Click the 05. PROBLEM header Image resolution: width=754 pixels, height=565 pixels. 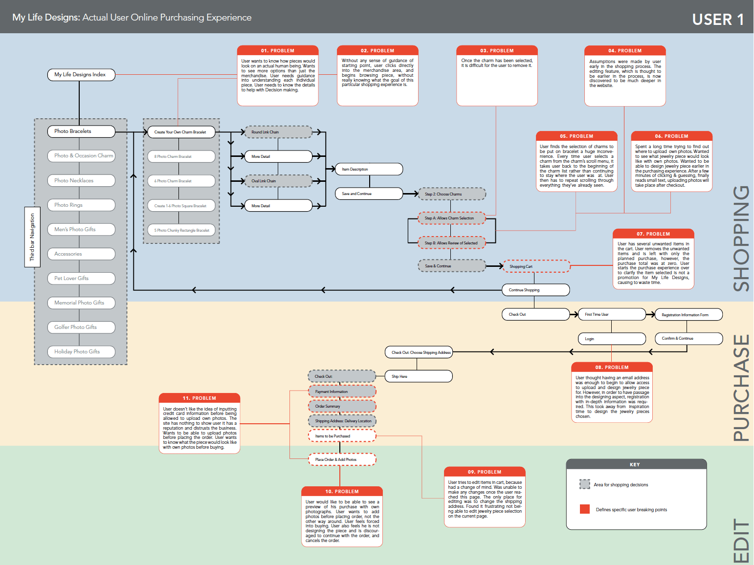(x=577, y=136)
